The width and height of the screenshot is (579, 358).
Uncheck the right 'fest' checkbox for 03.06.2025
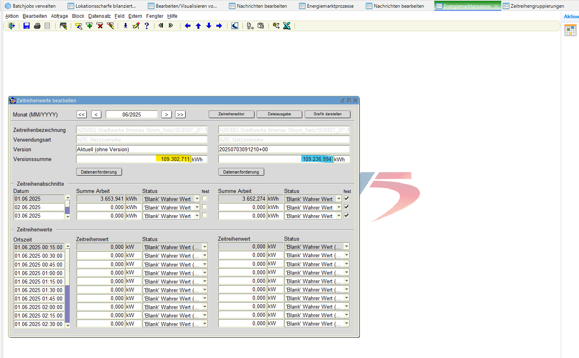pos(346,215)
